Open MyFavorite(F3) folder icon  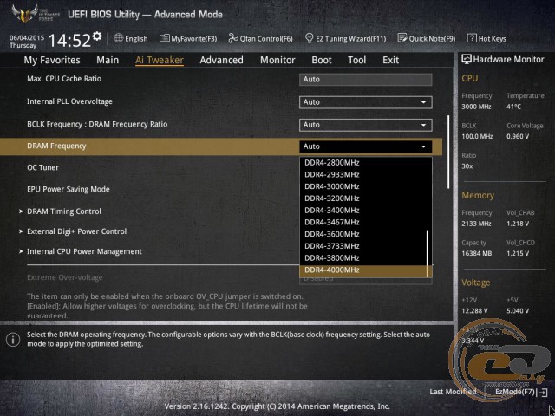(164, 38)
